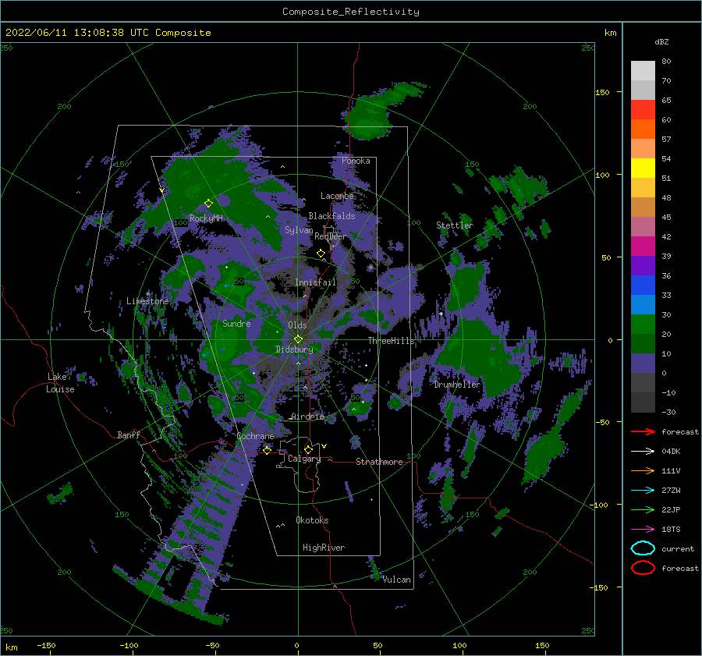The width and height of the screenshot is (702, 656).
Task: Click the Composite_Reflectivity title
Action: (x=351, y=12)
